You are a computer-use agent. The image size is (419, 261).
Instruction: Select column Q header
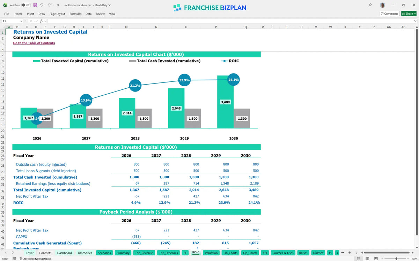(x=246, y=27)
